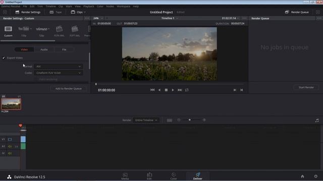Screen dimensions: 323x181
Task: Toggle the timeline thumbnail view icon
Action: click(x=170, y=120)
